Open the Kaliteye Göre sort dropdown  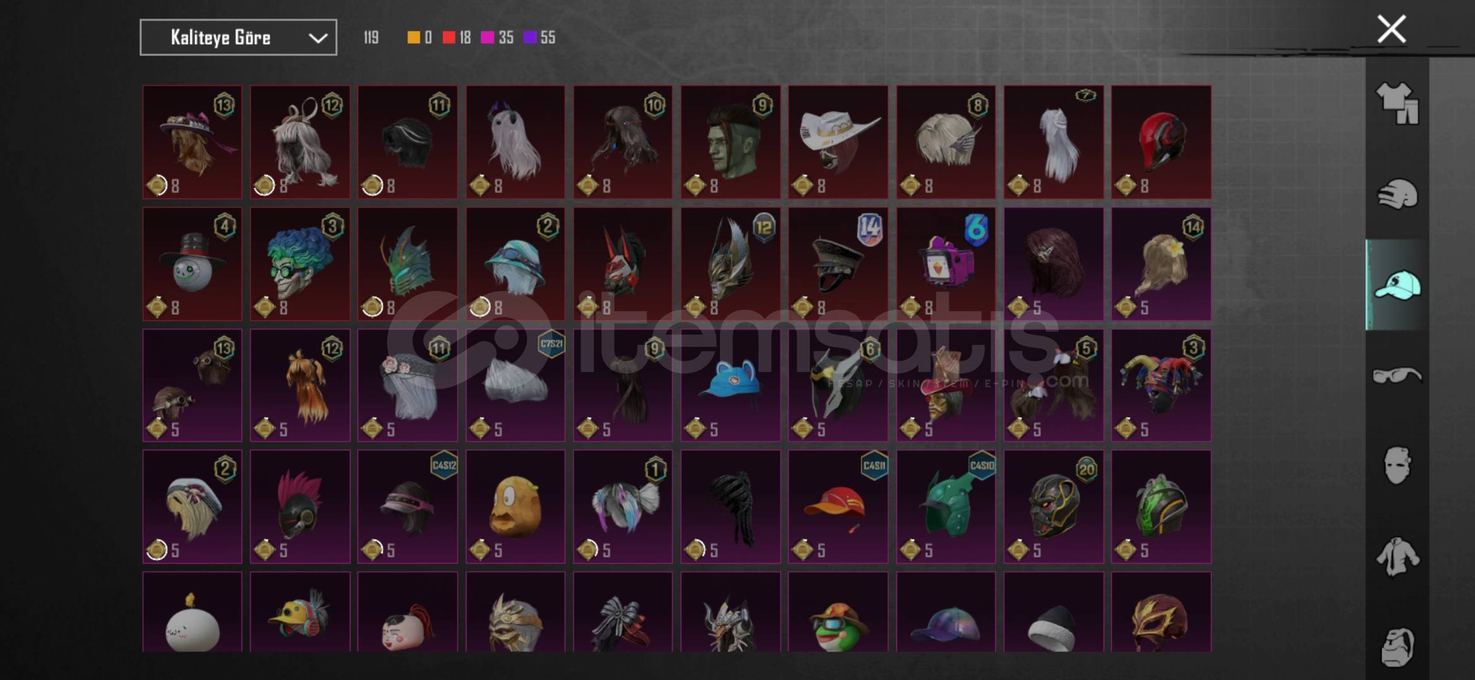238,38
